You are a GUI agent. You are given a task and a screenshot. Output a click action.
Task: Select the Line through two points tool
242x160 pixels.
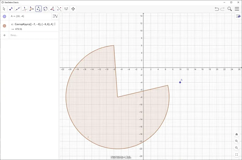(18, 9)
